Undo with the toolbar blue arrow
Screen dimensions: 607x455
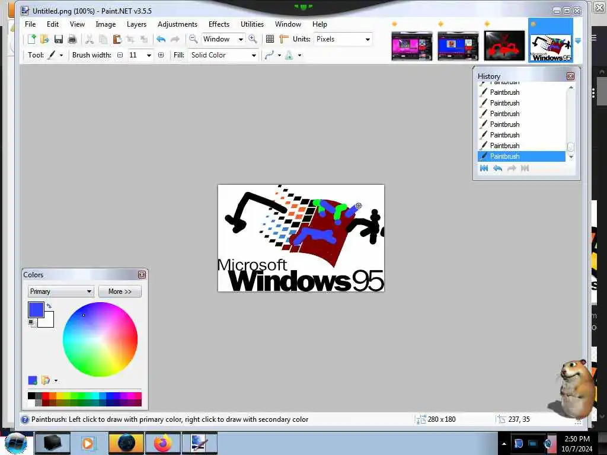click(161, 39)
